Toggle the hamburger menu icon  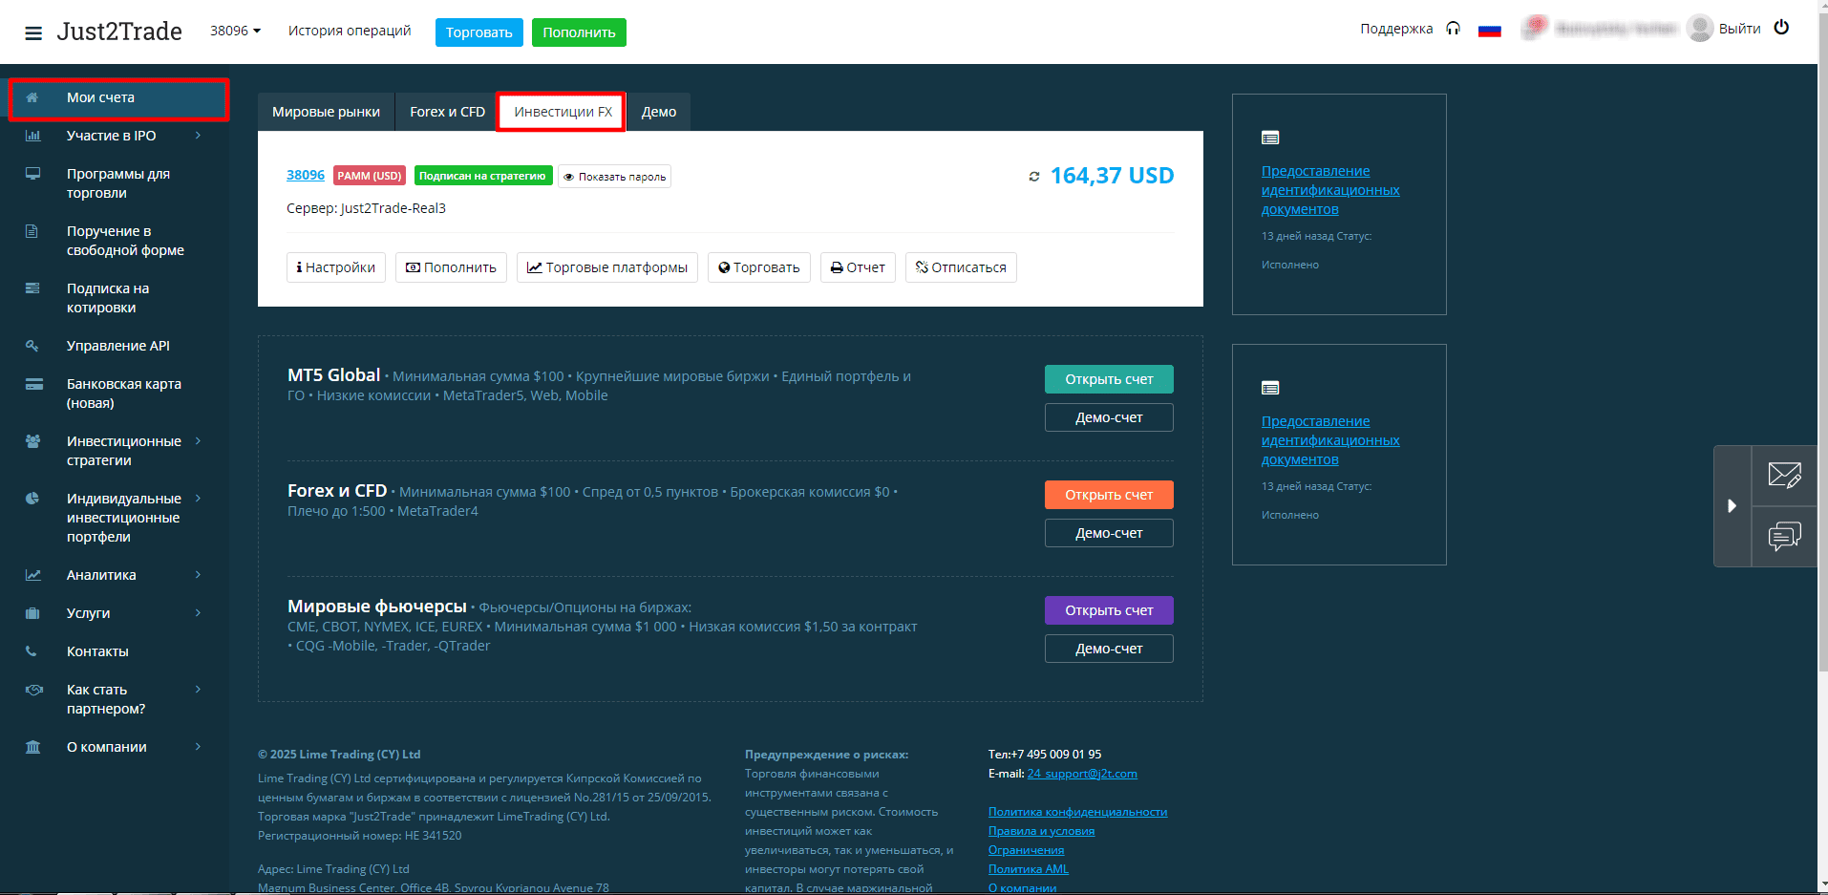(x=33, y=32)
